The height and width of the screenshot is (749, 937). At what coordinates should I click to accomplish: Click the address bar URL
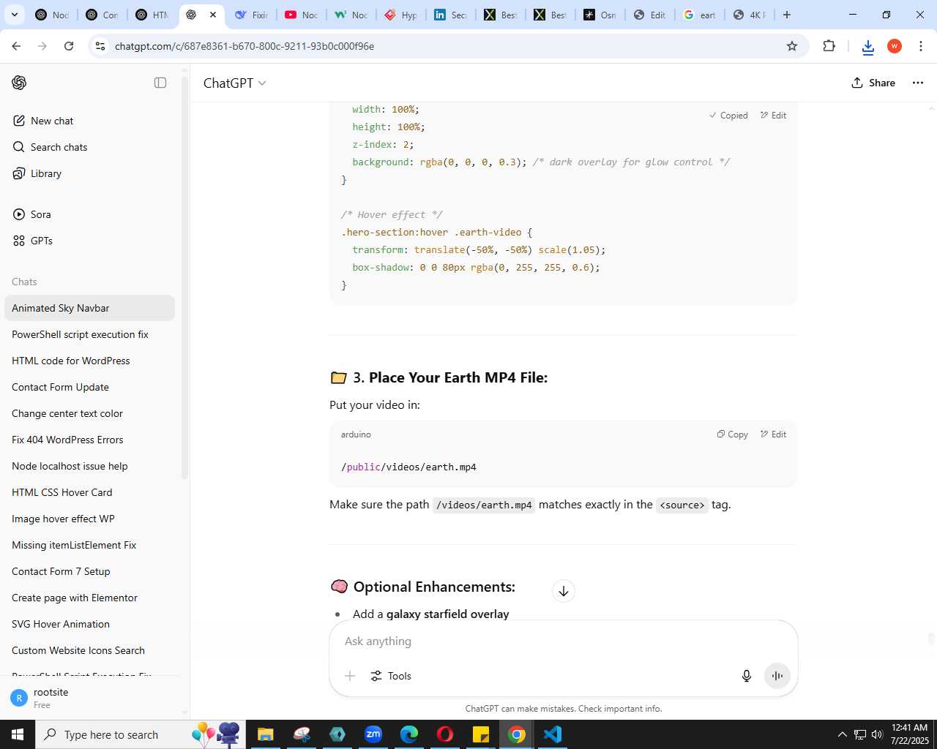244,46
